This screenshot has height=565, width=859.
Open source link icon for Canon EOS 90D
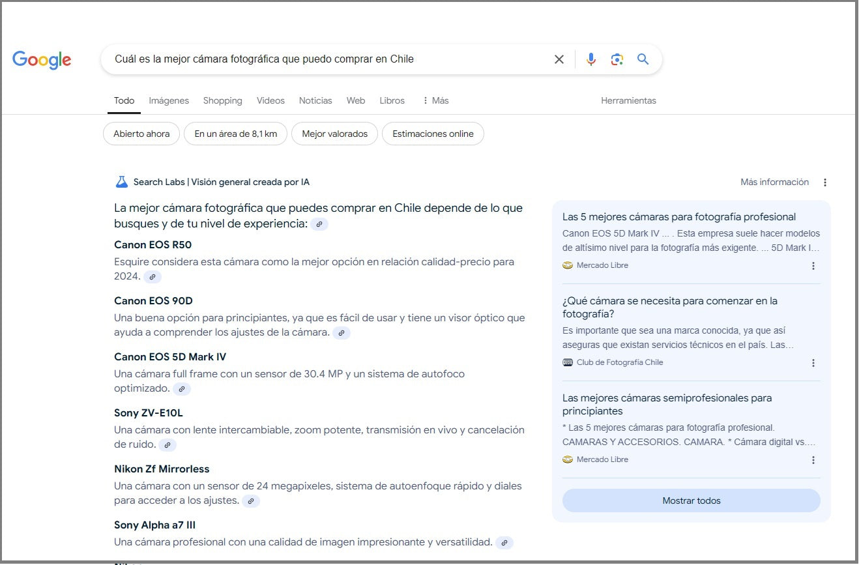pyautogui.click(x=342, y=333)
